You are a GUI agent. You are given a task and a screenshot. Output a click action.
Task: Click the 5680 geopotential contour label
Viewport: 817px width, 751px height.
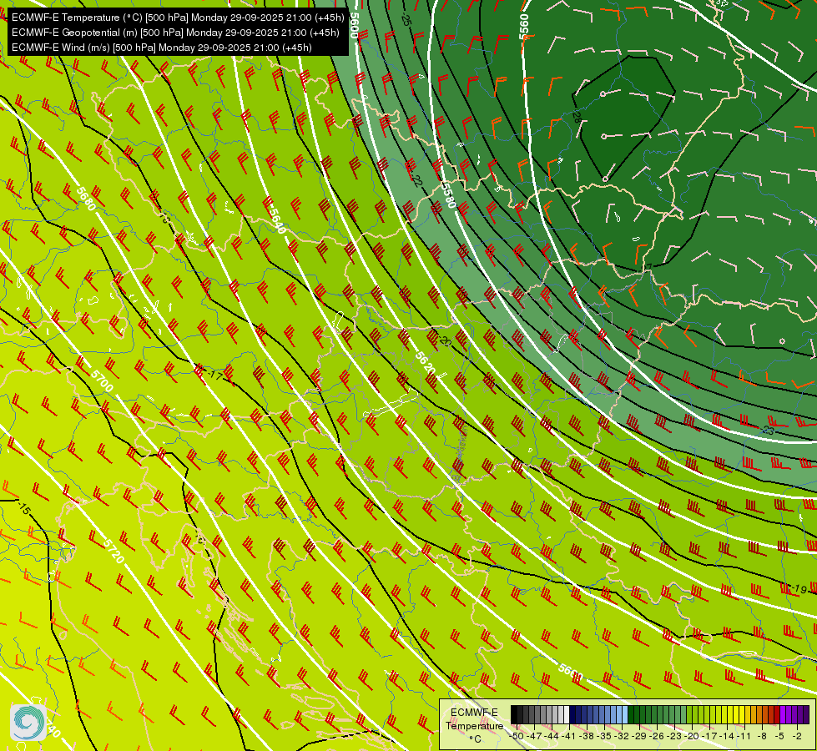pyautogui.click(x=86, y=199)
